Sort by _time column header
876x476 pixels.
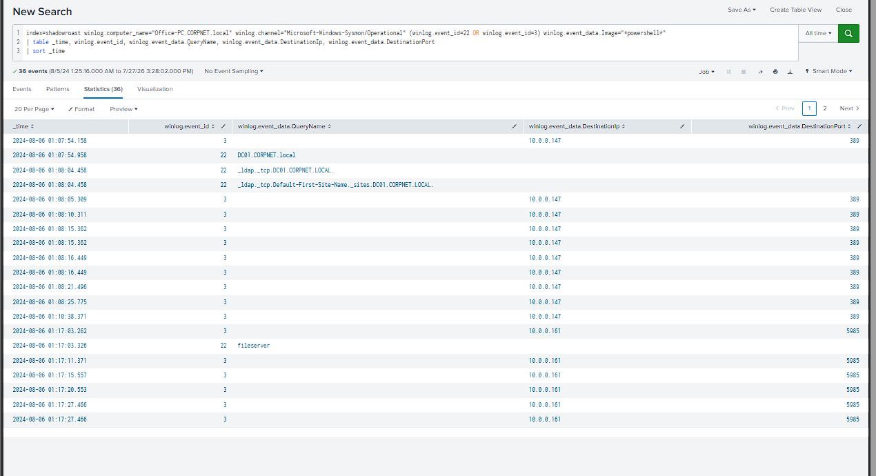pos(23,126)
